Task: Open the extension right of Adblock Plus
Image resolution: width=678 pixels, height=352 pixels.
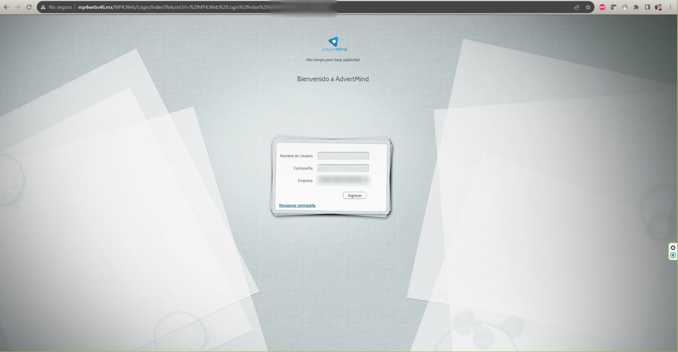Action: pos(613,7)
